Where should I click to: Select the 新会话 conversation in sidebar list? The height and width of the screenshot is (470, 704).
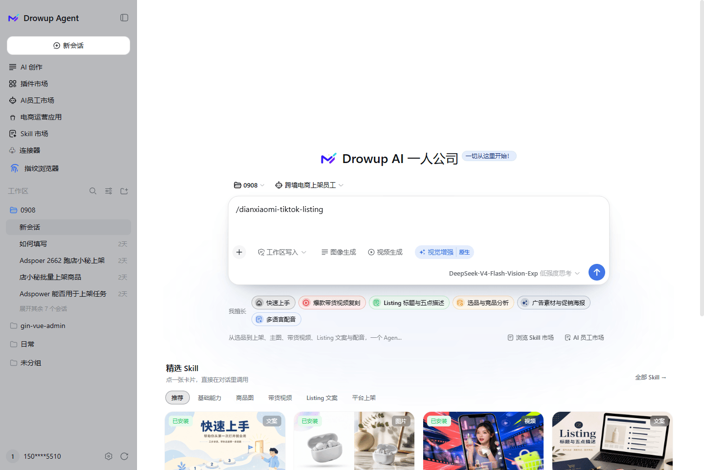point(68,227)
